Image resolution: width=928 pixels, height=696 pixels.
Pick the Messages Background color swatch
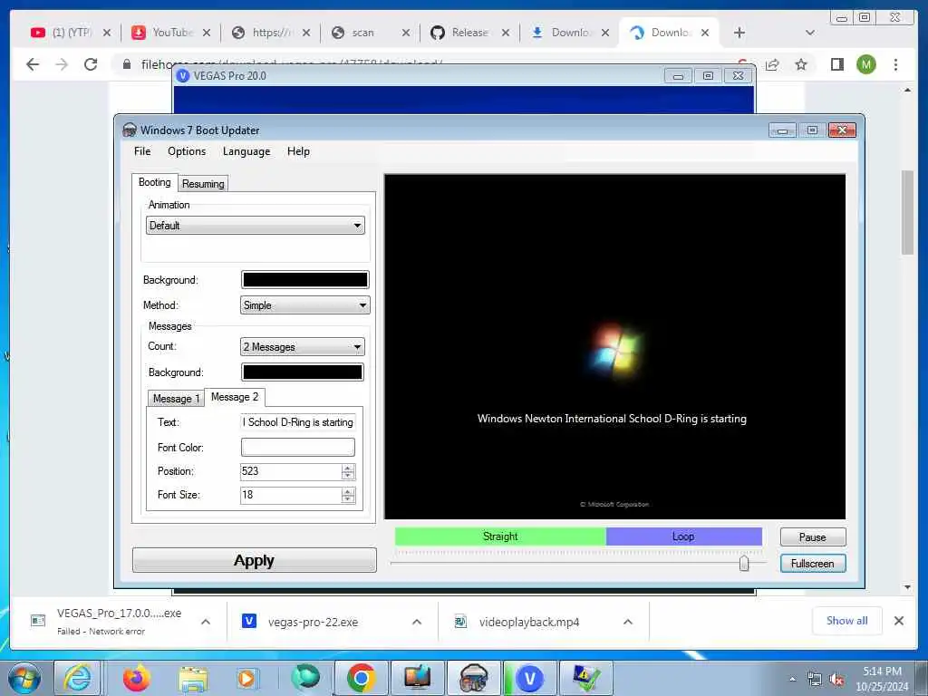303,372
